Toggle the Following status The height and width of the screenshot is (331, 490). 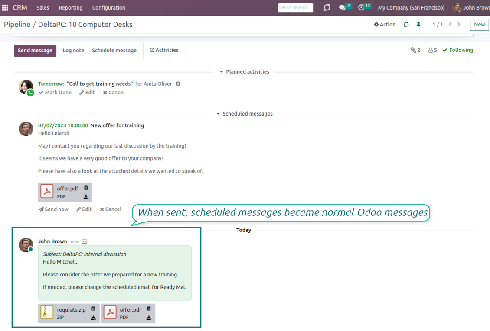tap(457, 50)
